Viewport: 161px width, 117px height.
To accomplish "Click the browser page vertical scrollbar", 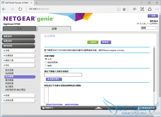I will point(160,56).
